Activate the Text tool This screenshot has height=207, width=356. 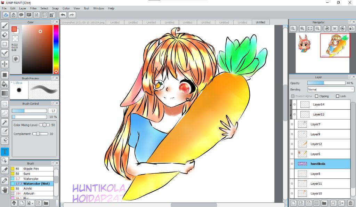pos(5,152)
